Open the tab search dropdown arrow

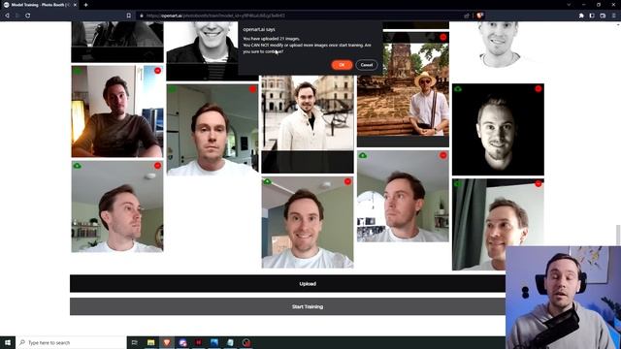569,5
